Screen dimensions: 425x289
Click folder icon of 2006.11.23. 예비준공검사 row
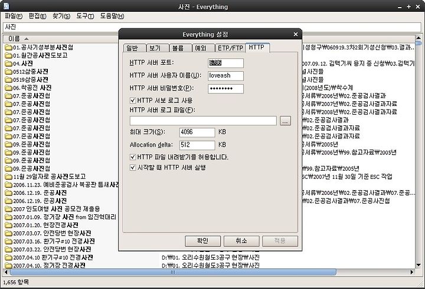pos(8,185)
